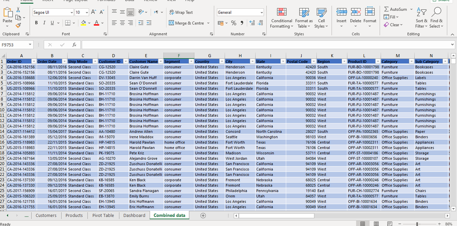The height and width of the screenshot is (226, 457).
Task: Switch to Pivot Table sheet tab
Action: click(103, 215)
